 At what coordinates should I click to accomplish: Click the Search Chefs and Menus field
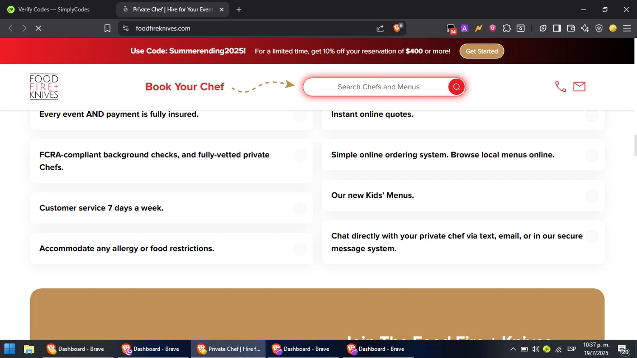378,87
